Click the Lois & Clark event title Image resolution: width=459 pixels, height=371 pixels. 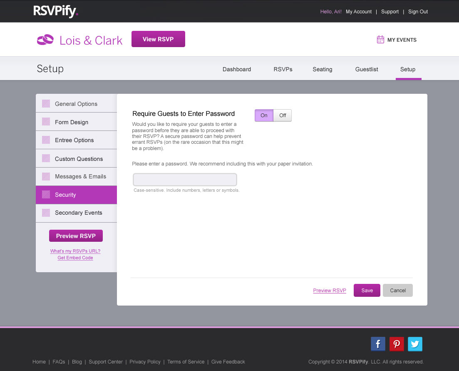[91, 40]
